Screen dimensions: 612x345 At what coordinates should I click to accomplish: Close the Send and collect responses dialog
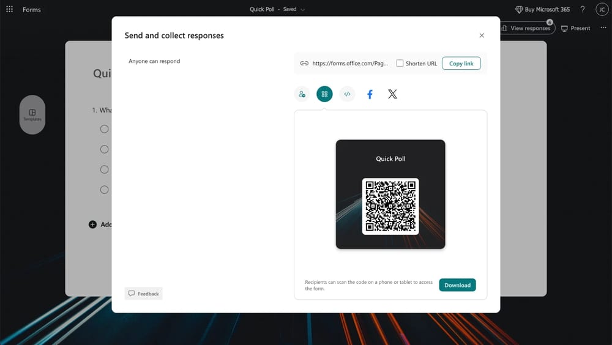[x=482, y=35]
